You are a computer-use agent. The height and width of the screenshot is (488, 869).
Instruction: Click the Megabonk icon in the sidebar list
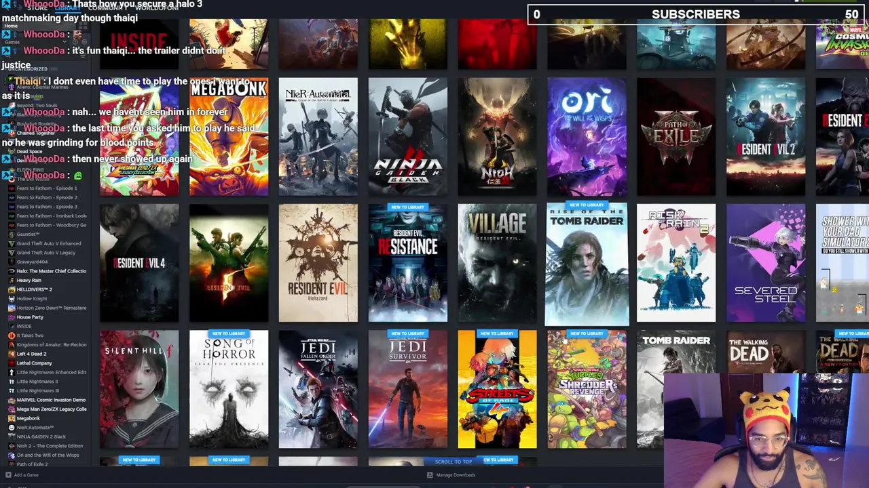point(12,418)
